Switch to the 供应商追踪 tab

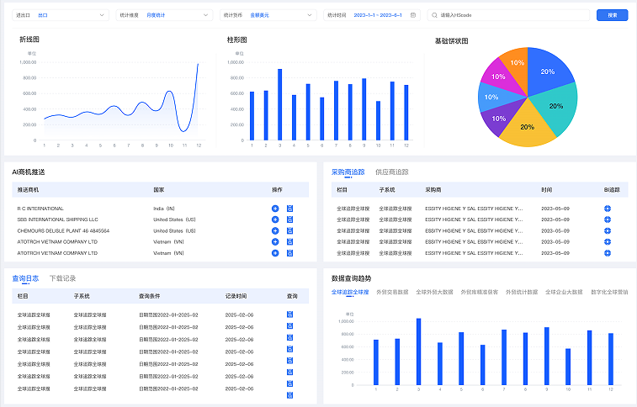coord(391,172)
